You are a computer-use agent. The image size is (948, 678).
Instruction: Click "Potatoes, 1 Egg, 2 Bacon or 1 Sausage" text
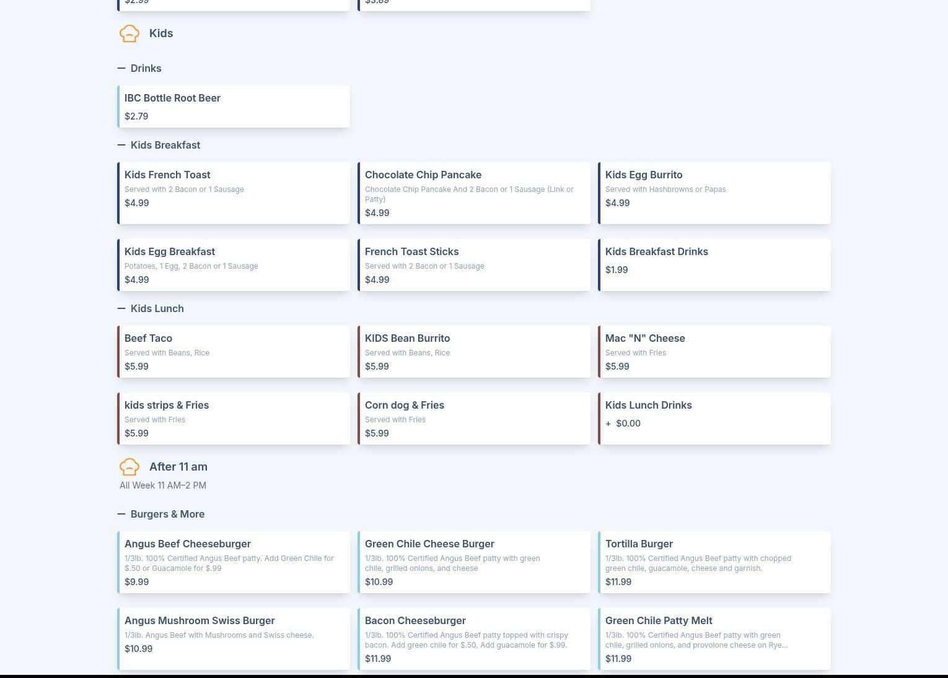point(191,266)
